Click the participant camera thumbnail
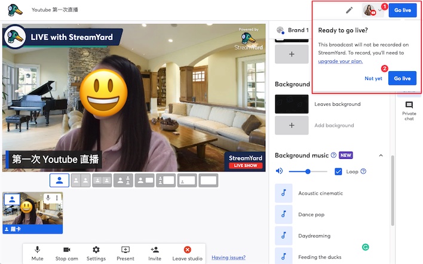 tap(33, 213)
